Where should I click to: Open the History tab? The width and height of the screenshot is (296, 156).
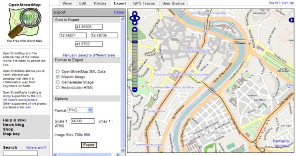click(x=100, y=3)
